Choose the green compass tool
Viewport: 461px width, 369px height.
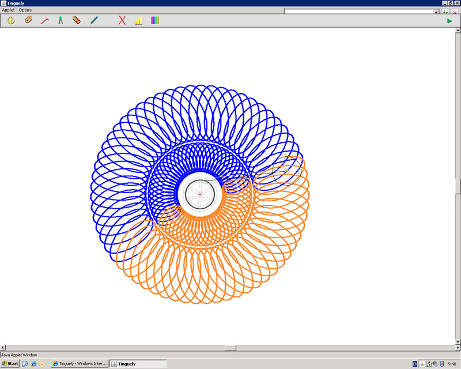pyautogui.click(x=60, y=21)
